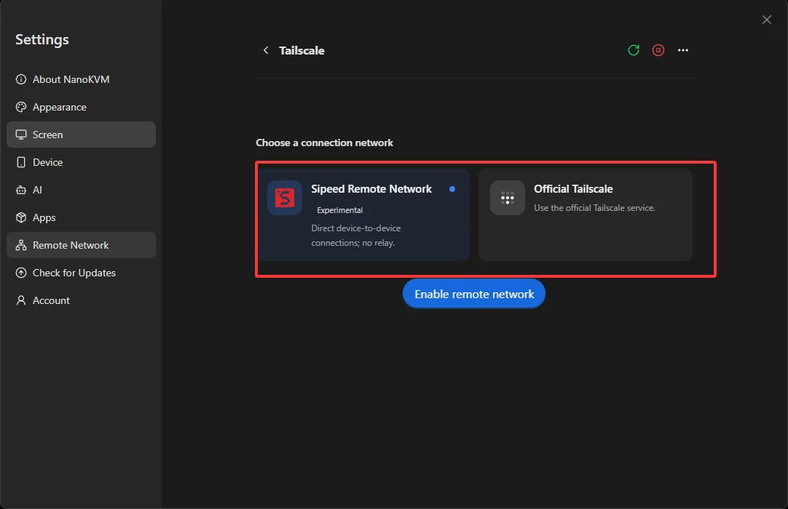788x509 pixels.
Task: Select Remote Network in sidebar
Action: (x=81, y=245)
